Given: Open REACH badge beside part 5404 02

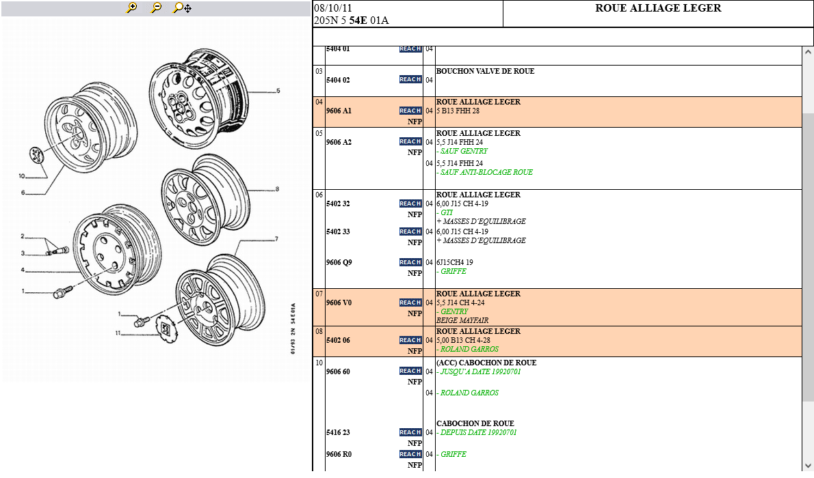Looking at the screenshot, I should pos(410,80).
